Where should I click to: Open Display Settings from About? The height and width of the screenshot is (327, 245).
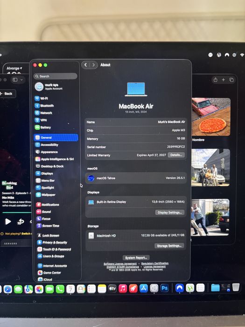click(170, 213)
